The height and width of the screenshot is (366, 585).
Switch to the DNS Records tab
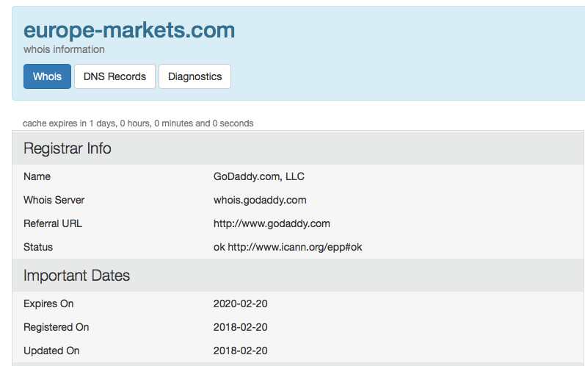pos(115,76)
